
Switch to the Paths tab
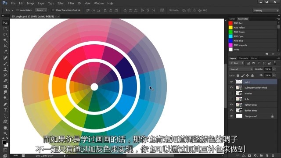pyautogui.click(x=254, y=58)
